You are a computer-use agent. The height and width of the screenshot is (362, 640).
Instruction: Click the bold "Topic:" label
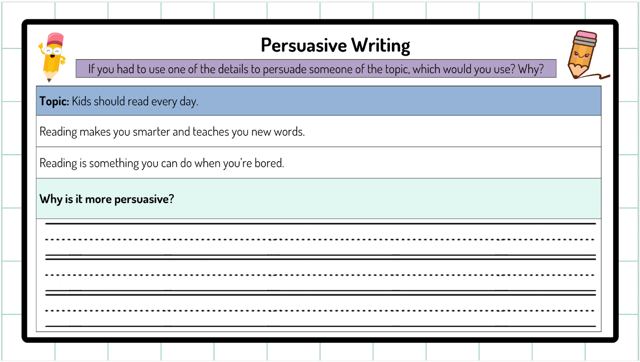[54, 101]
